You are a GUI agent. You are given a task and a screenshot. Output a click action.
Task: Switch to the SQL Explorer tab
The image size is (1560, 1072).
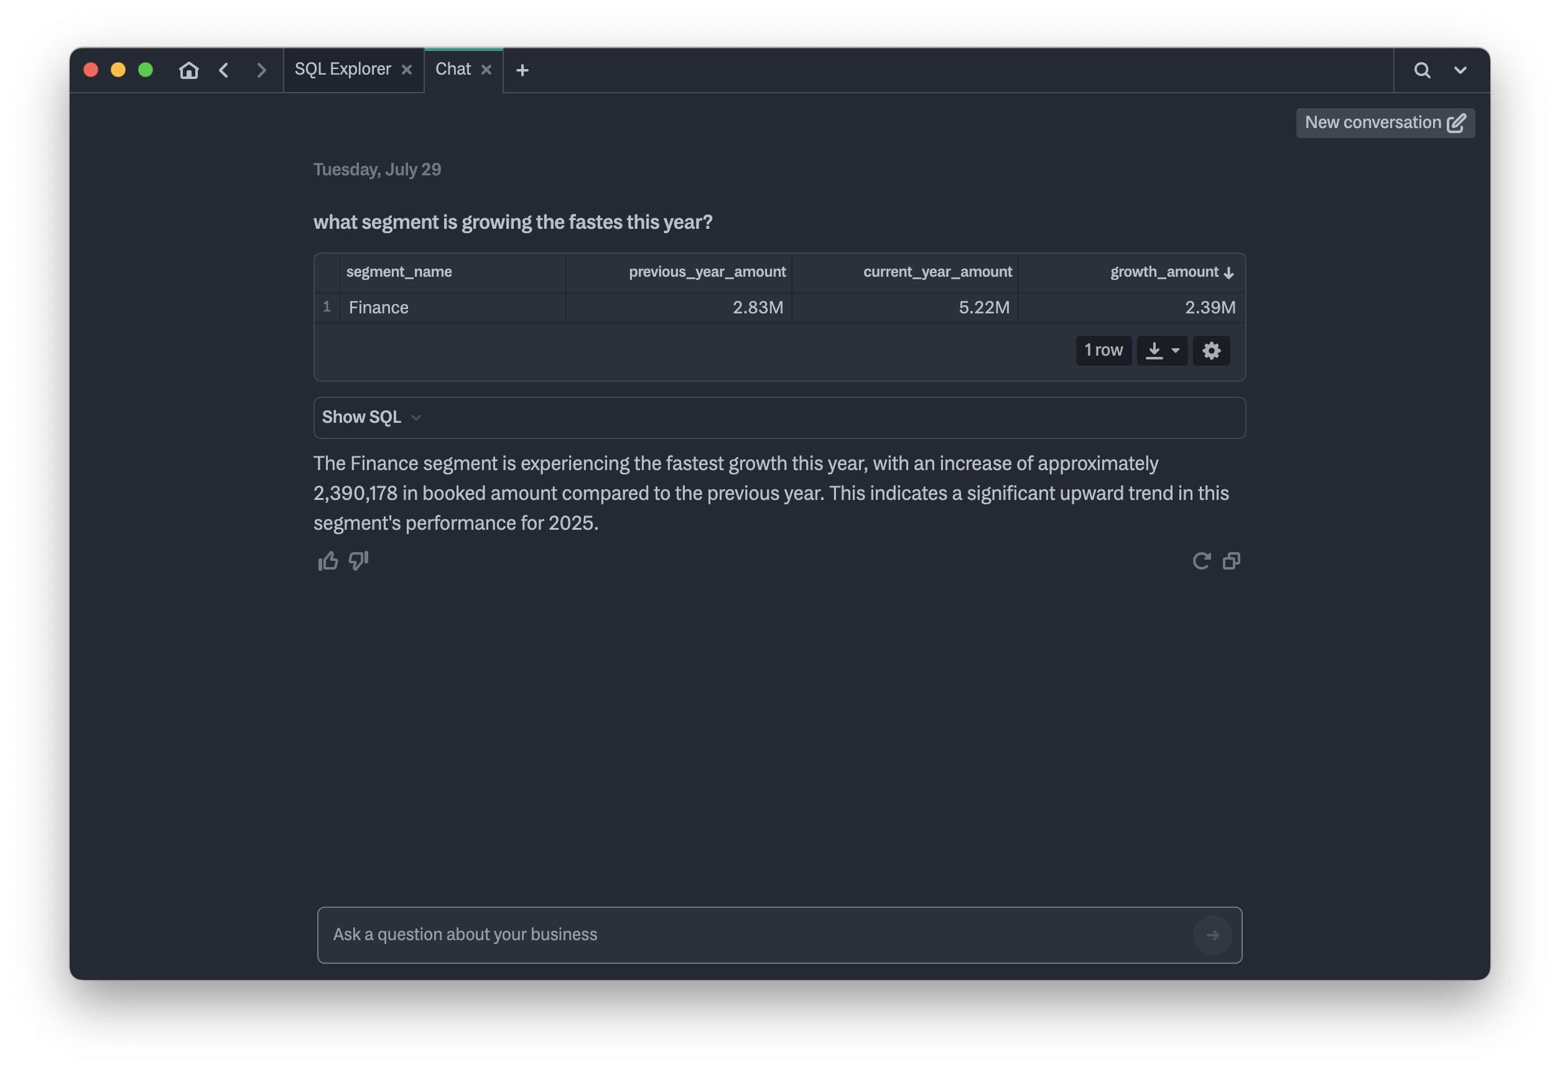pos(343,69)
